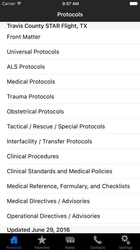
Task: Choose Medical Protocols from the list
Action: [70, 82]
